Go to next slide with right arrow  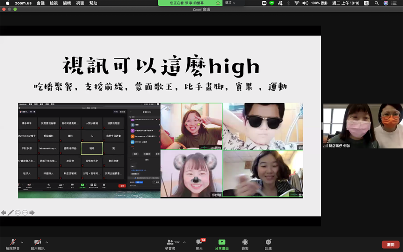click(x=32, y=213)
